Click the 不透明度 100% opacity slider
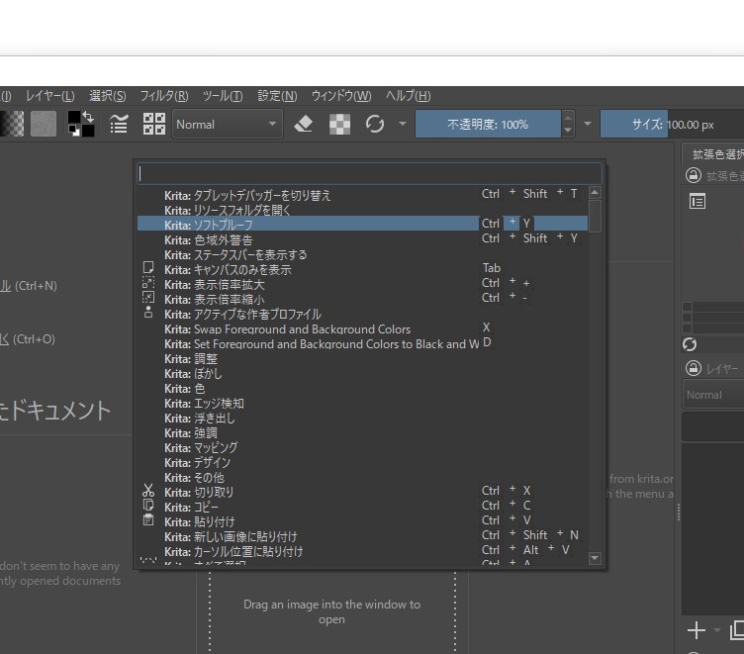 click(x=488, y=125)
